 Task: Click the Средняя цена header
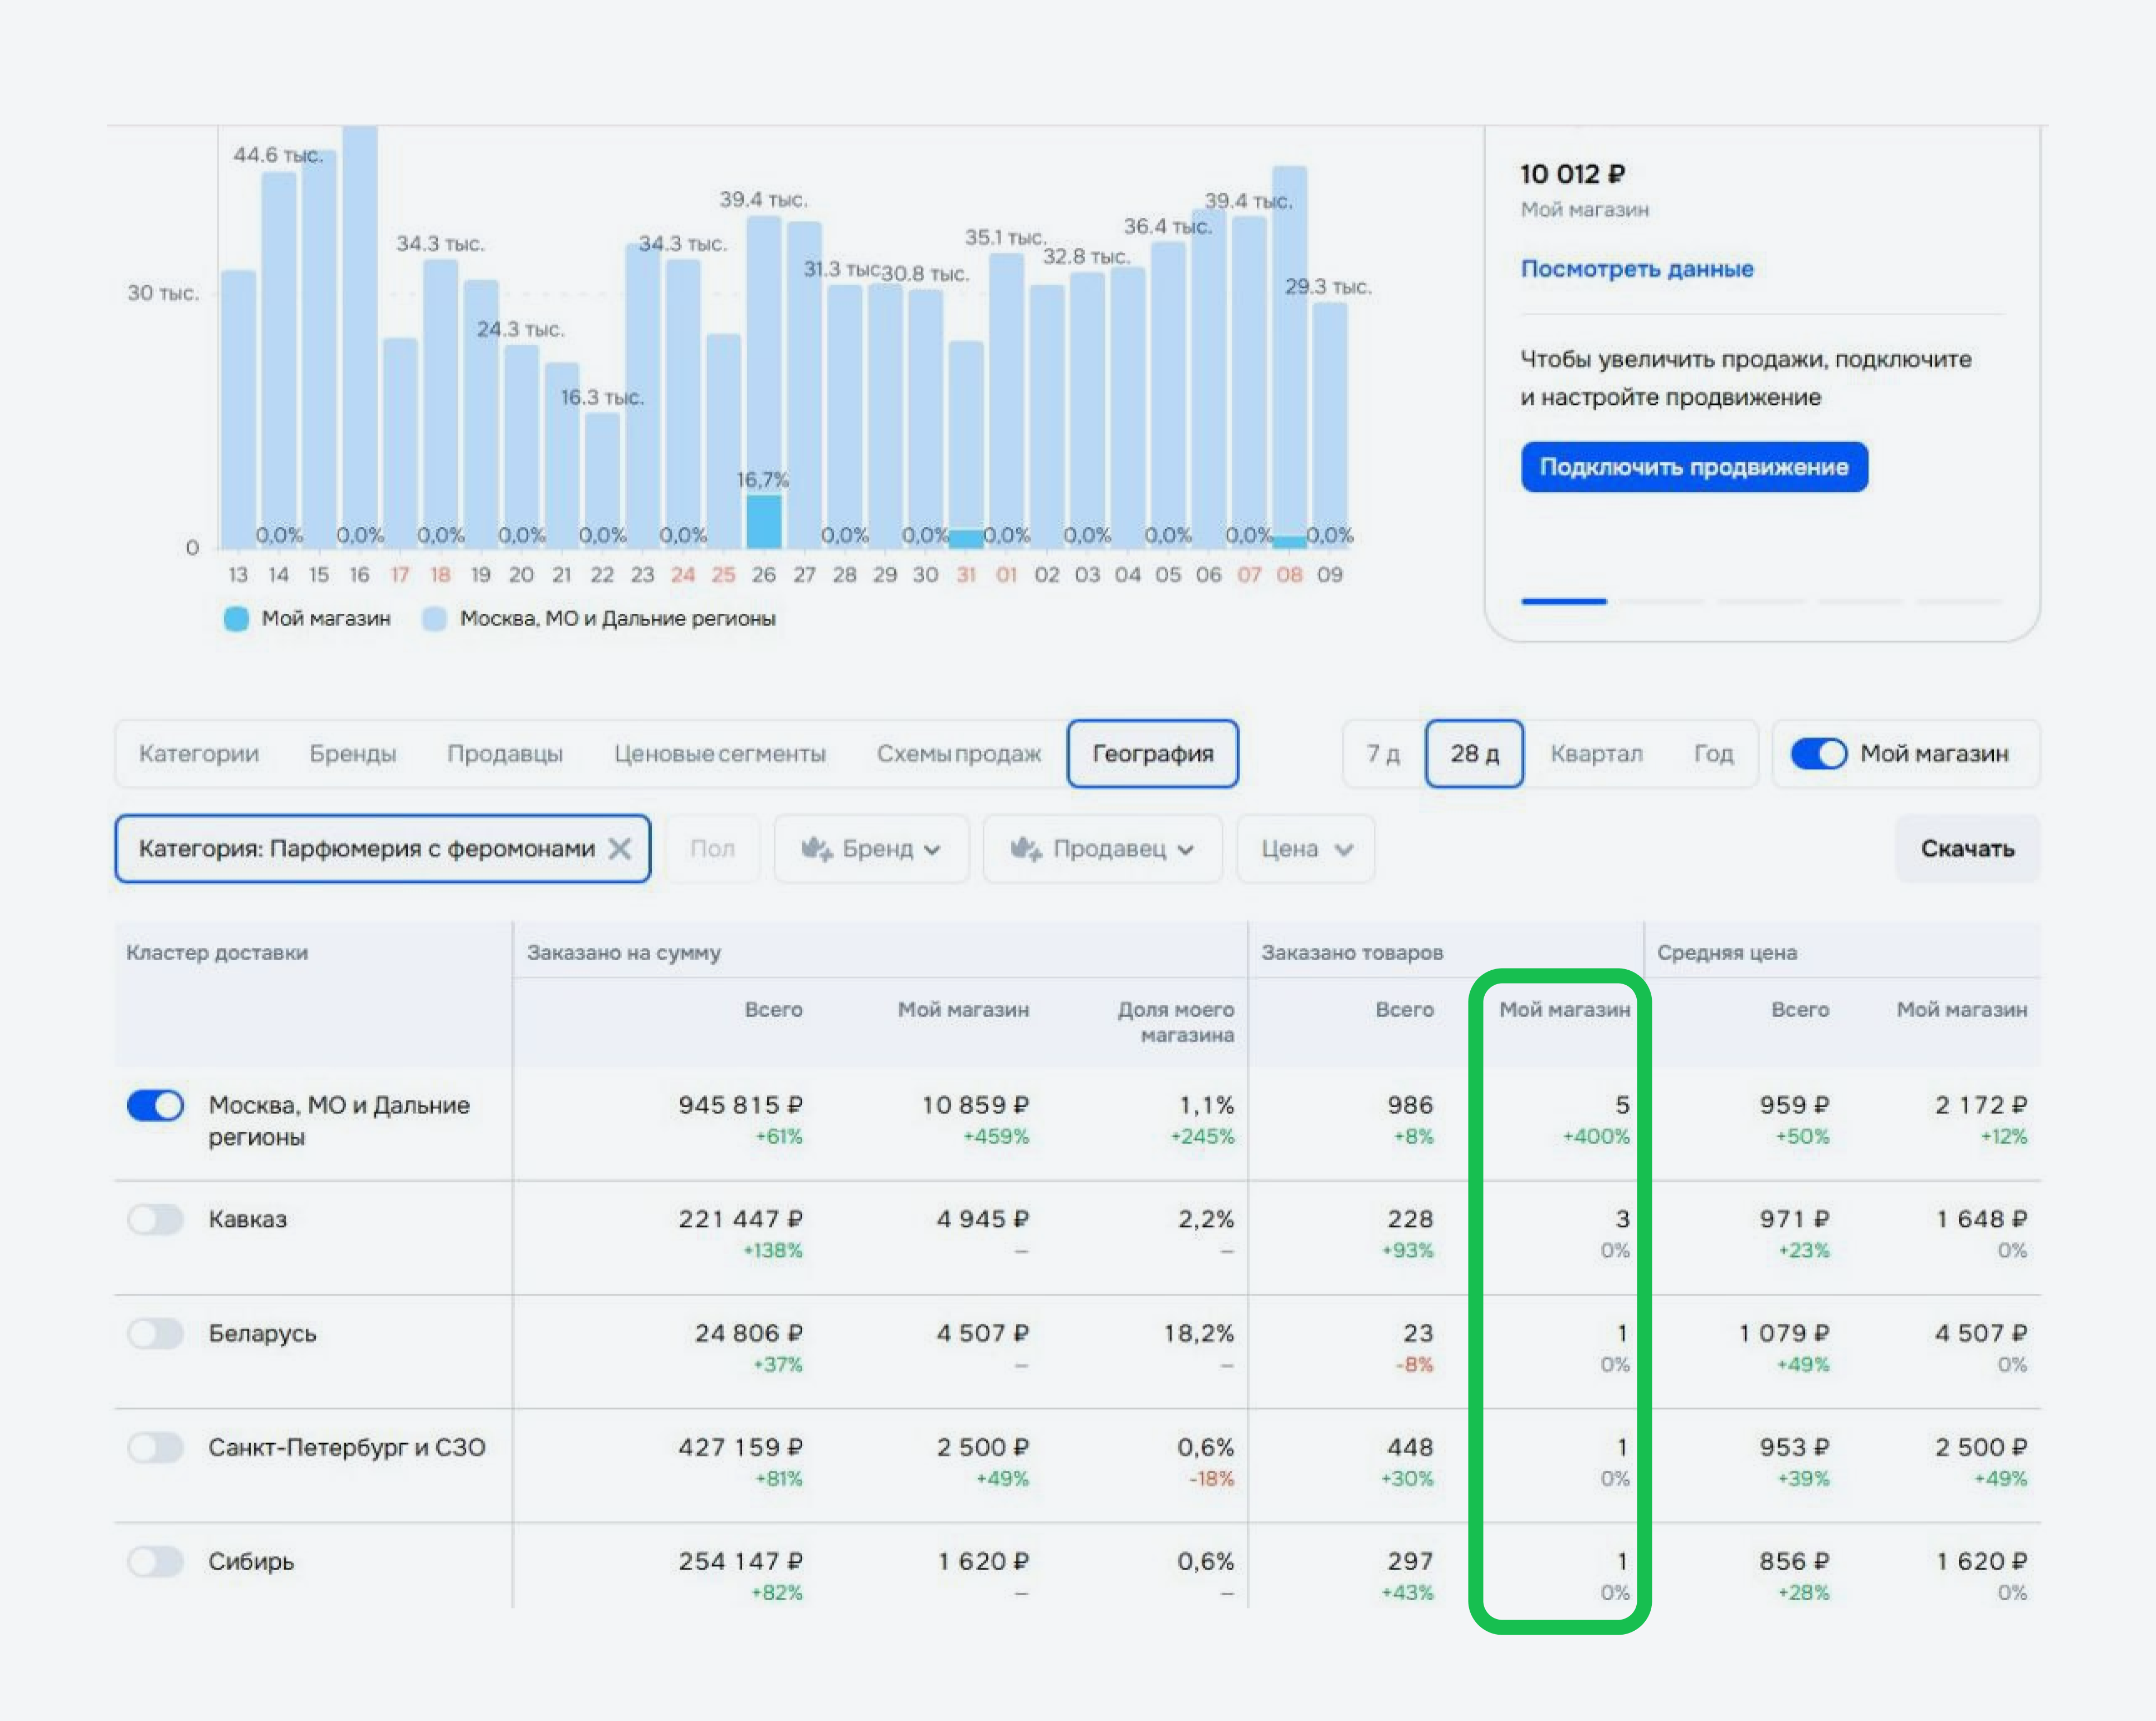pos(1727,953)
